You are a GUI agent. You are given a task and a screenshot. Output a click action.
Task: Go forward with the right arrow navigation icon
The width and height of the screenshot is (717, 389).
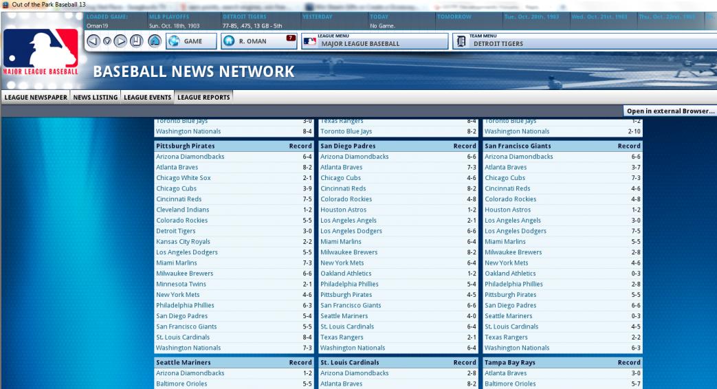coord(120,41)
